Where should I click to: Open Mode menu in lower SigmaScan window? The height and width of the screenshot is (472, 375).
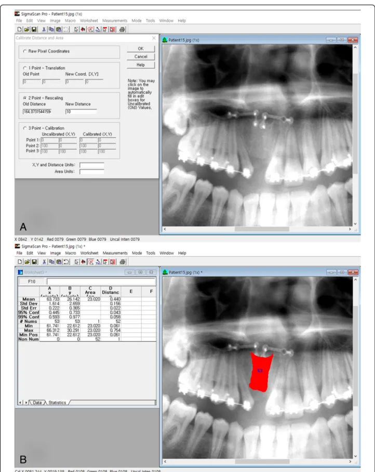(x=137, y=253)
